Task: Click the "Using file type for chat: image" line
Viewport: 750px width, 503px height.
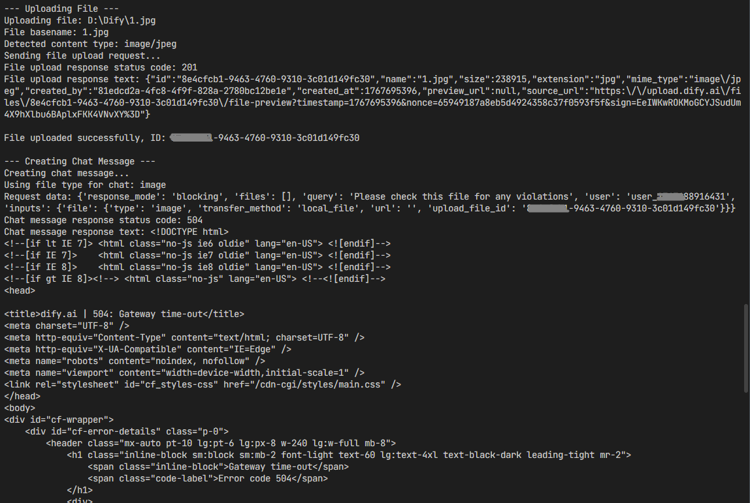Action: pyautogui.click(x=85, y=185)
